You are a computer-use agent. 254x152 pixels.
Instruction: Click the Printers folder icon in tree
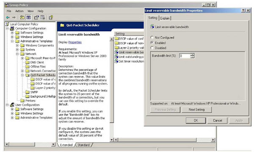[x=22, y=100]
